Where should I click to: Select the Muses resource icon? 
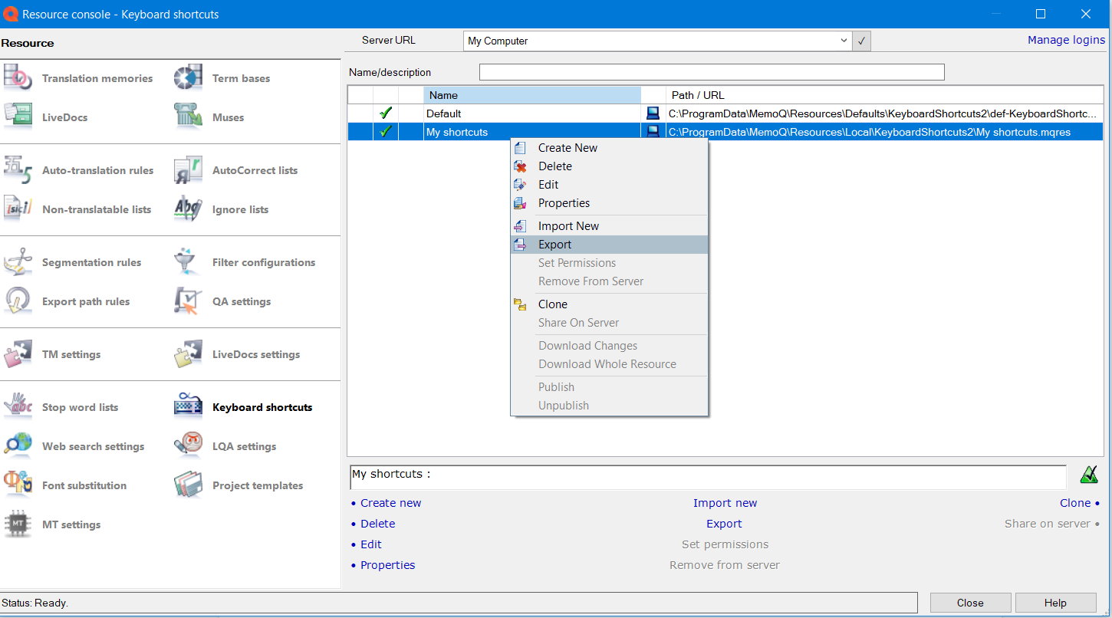[x=188, y=117]
